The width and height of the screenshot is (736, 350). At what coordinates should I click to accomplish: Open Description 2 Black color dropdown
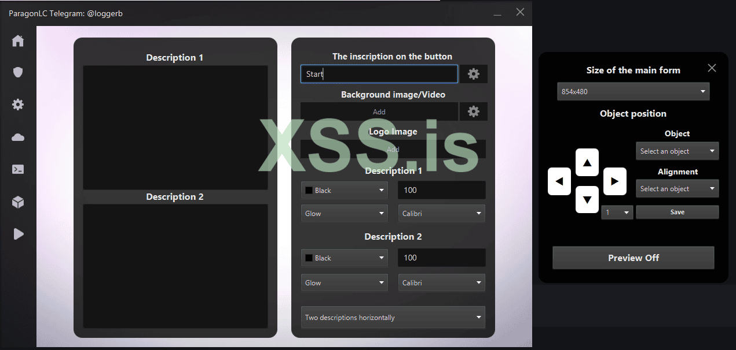coord(345,258)
